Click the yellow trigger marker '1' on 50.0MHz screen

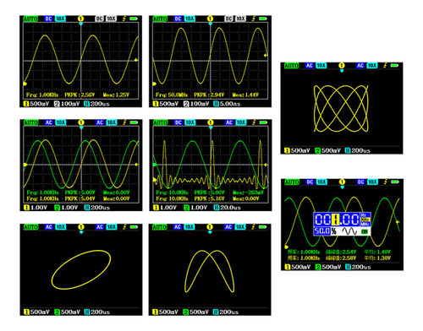point(210,19)
